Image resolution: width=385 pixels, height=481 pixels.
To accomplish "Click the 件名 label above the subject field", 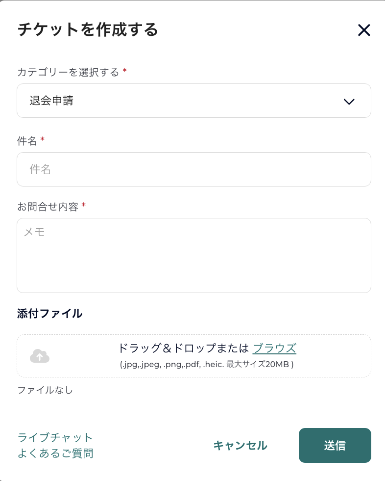I will 27,141.
